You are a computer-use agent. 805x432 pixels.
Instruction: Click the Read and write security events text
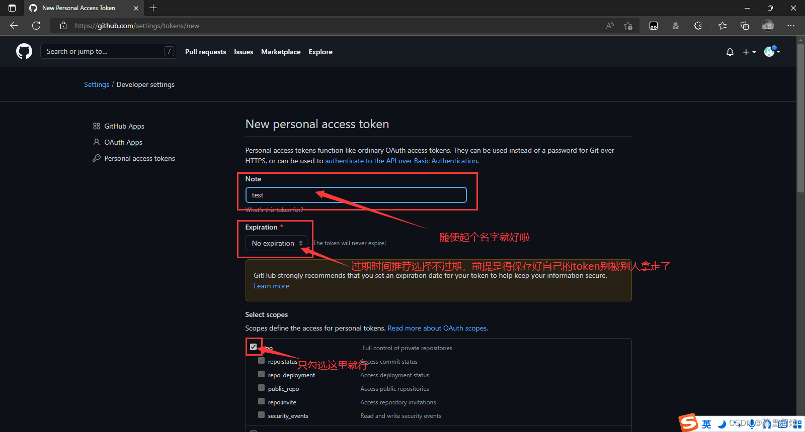click(x=400, y=416)
